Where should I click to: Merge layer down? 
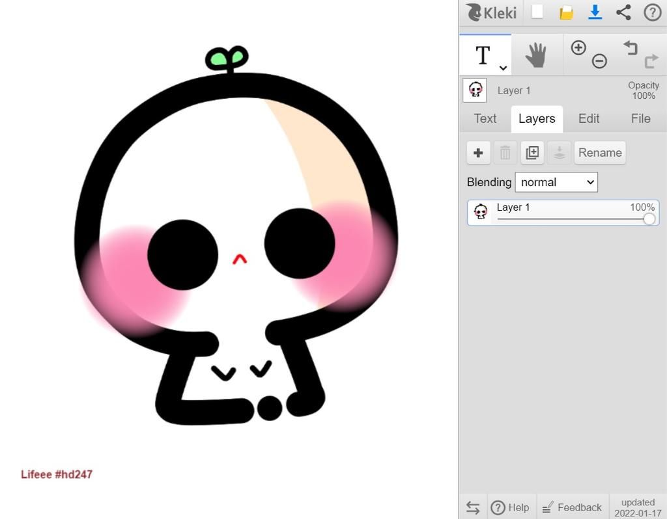click(x=559, y=152)
